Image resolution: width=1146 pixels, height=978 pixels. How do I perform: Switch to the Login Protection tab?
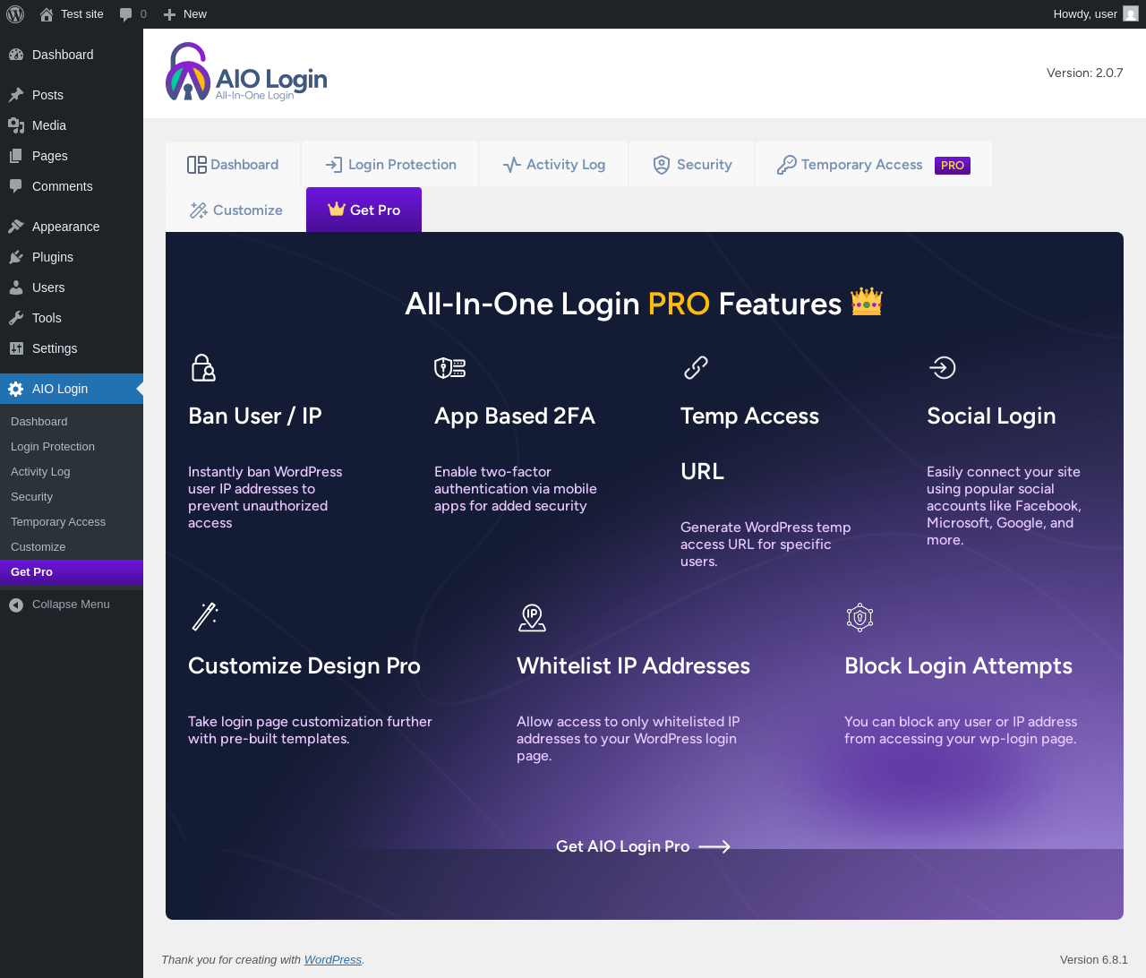(390, 165)
